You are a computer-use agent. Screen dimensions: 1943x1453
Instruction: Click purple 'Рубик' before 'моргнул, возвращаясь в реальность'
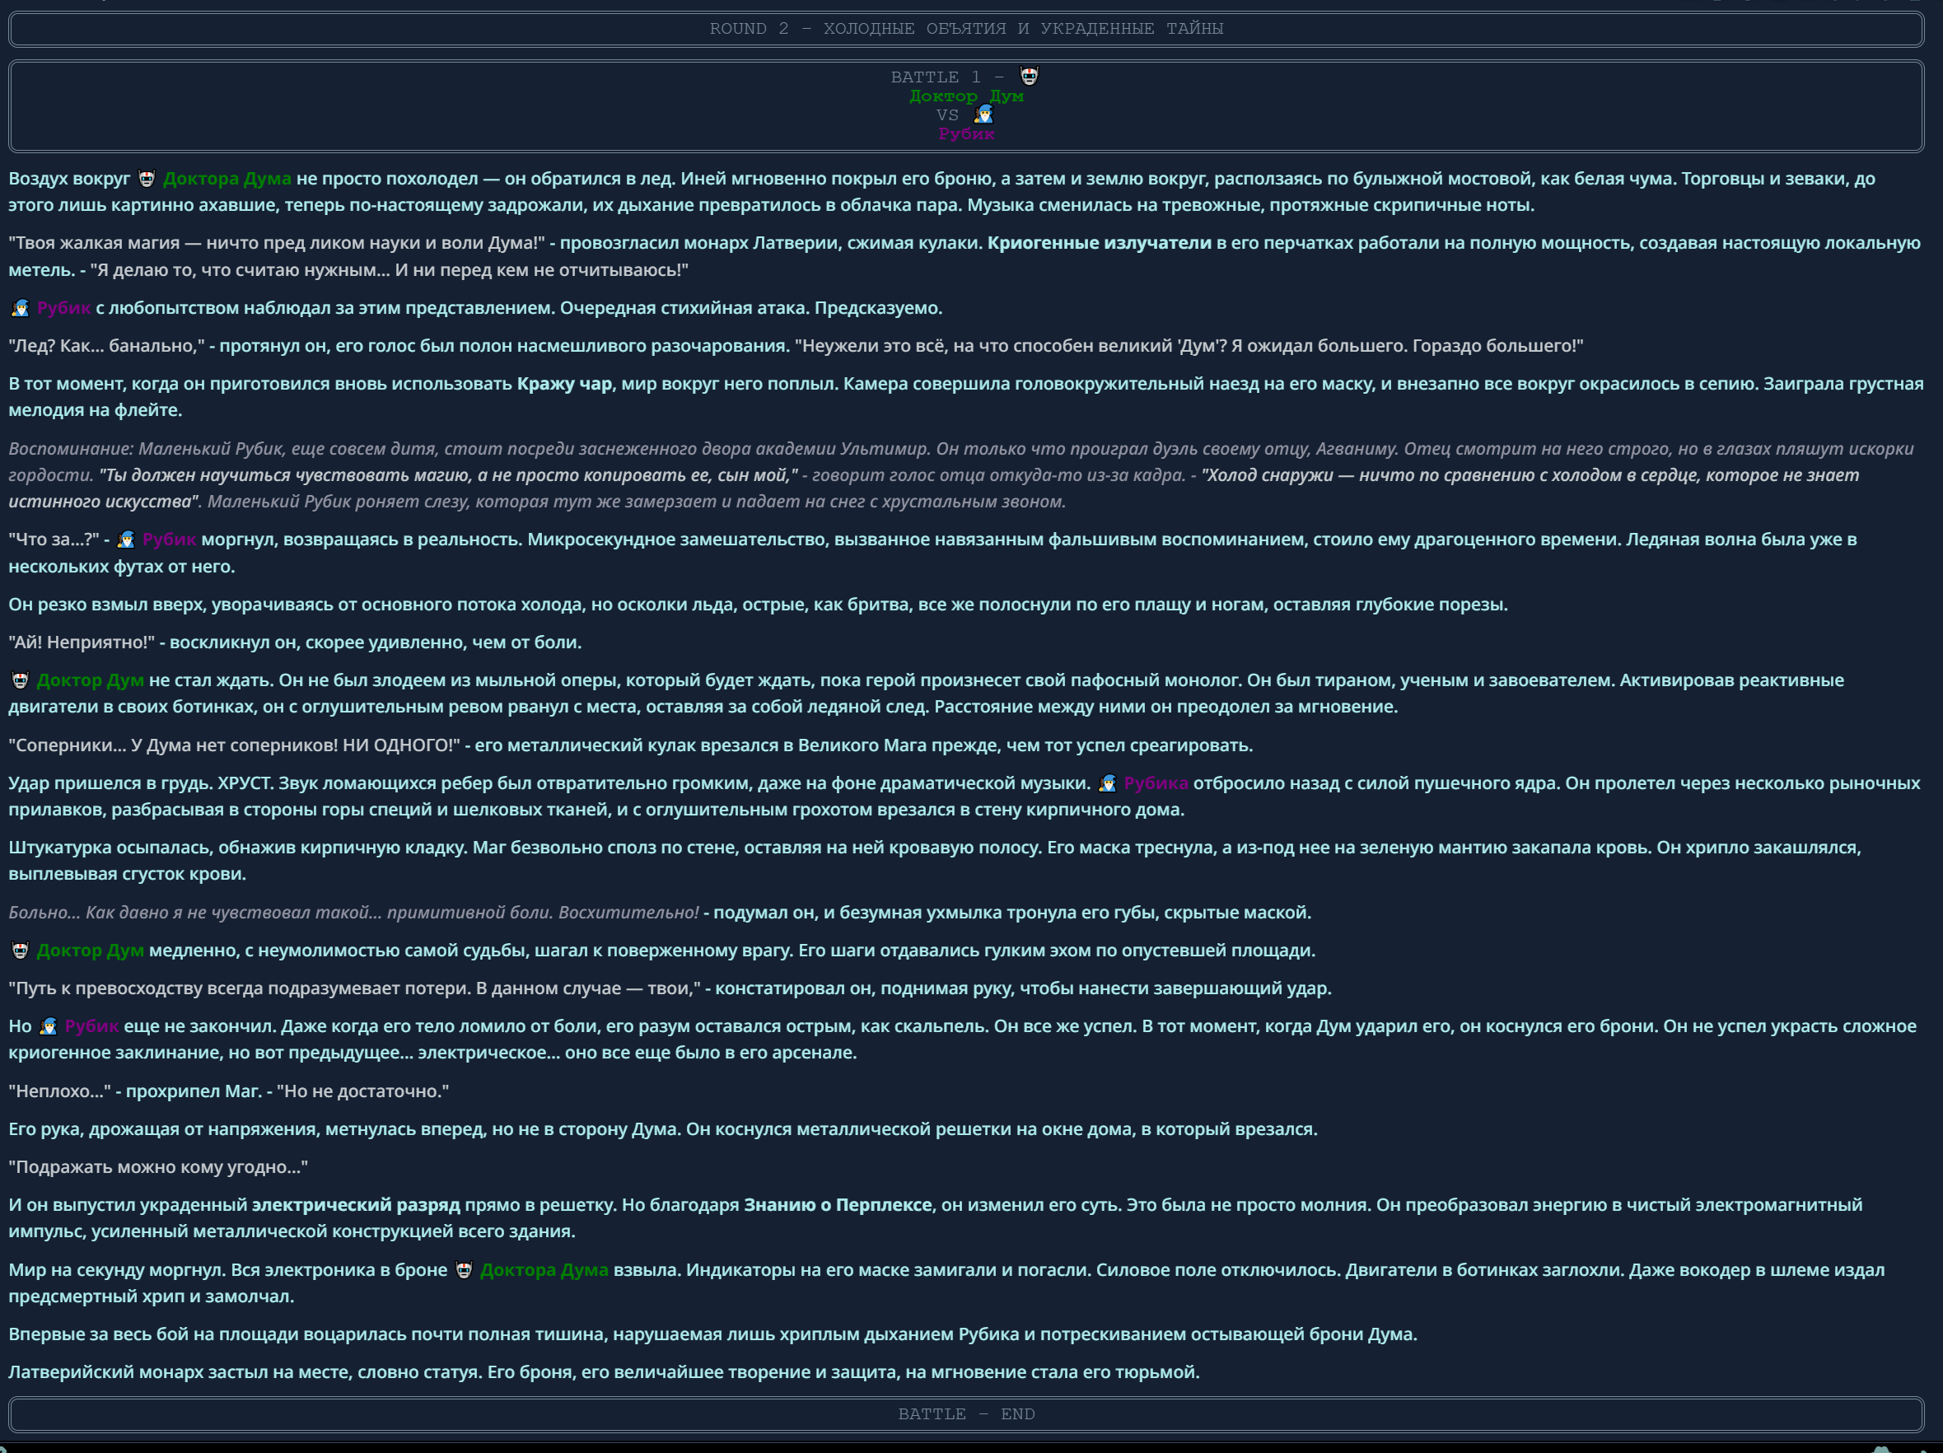coord(170,540)
